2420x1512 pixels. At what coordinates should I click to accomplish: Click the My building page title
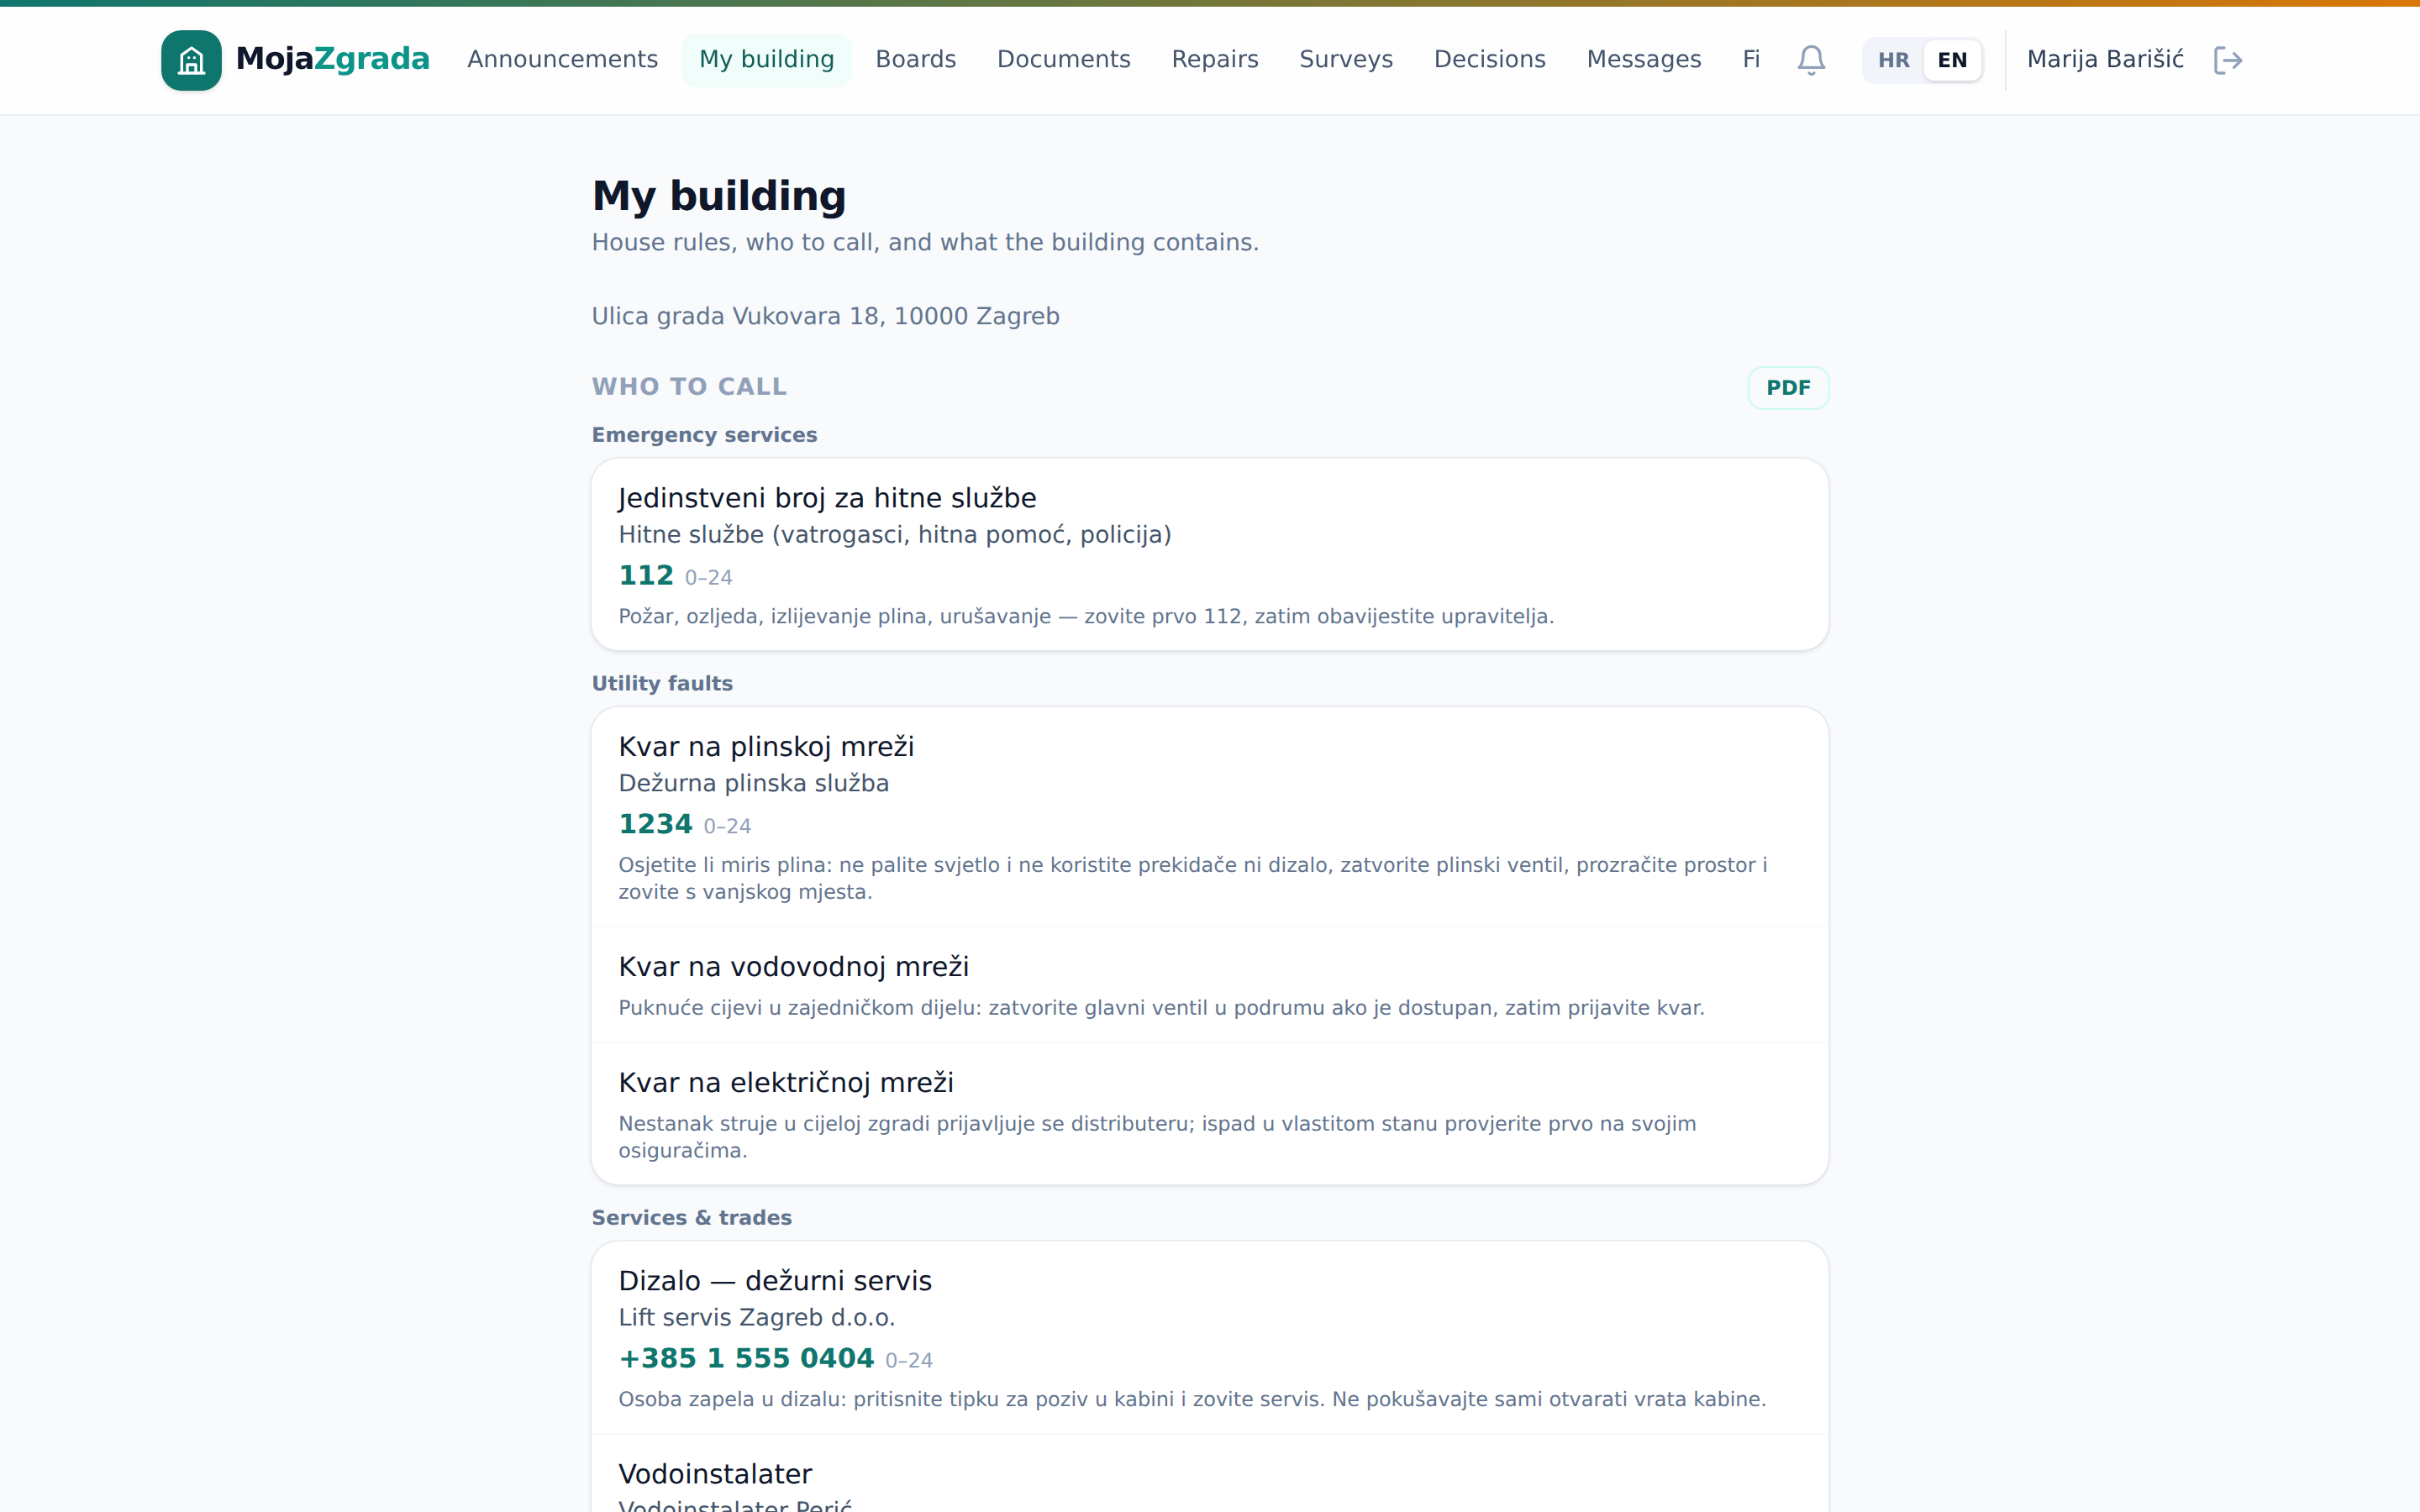719,196
